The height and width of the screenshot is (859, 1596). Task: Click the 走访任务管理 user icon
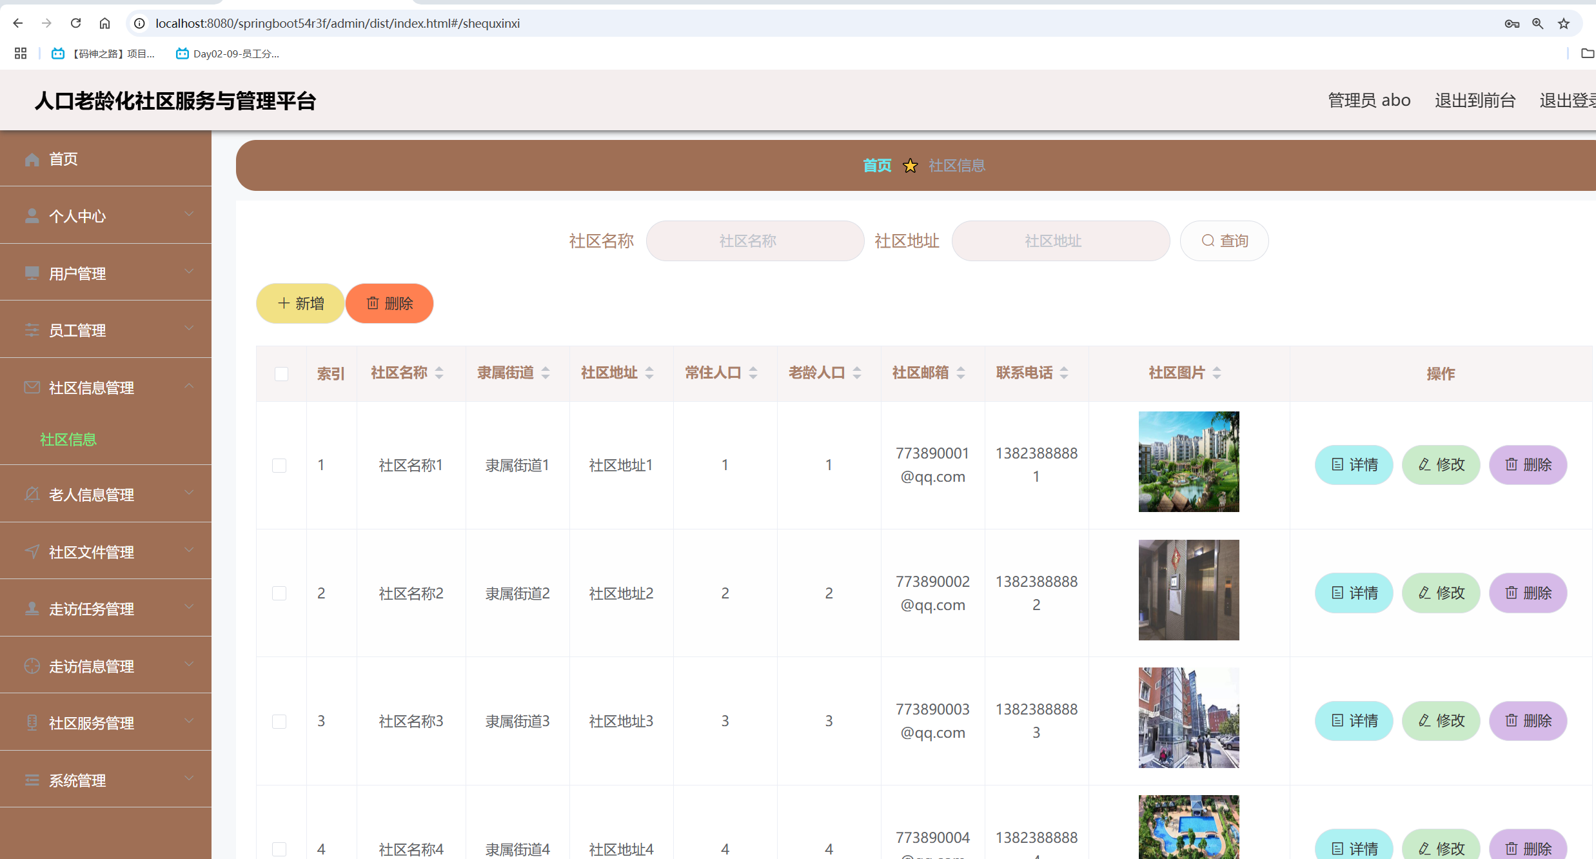[x=32, y=608]
